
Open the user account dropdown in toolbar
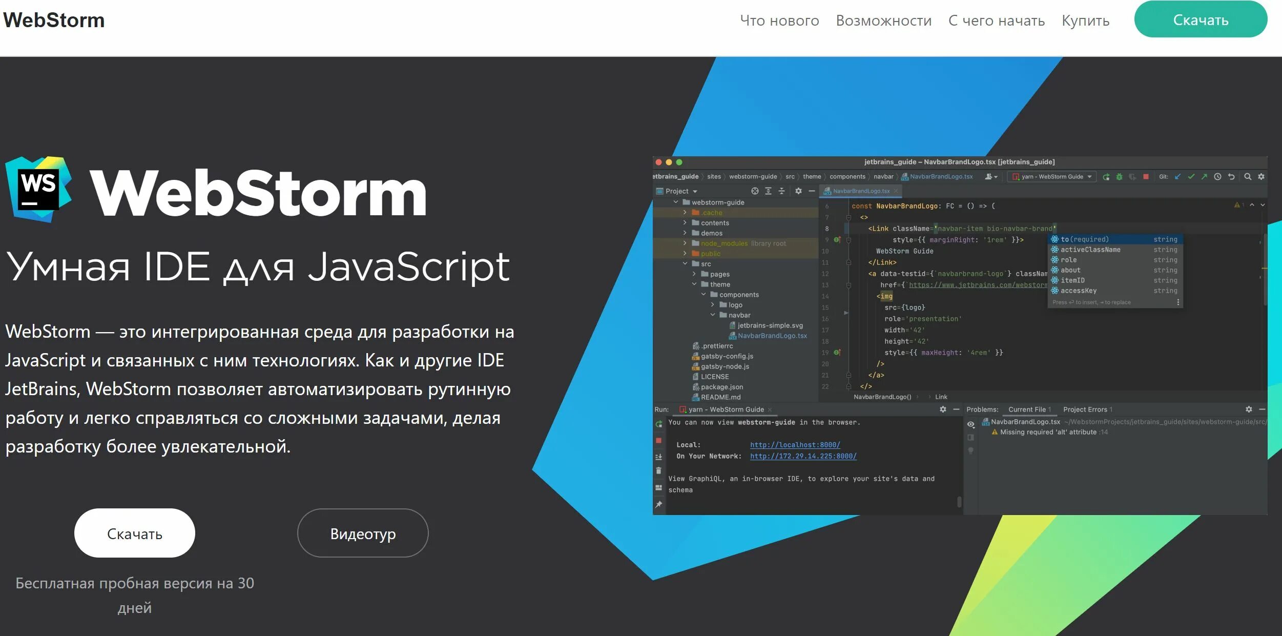pyautogui.click(x=991, y=177)
